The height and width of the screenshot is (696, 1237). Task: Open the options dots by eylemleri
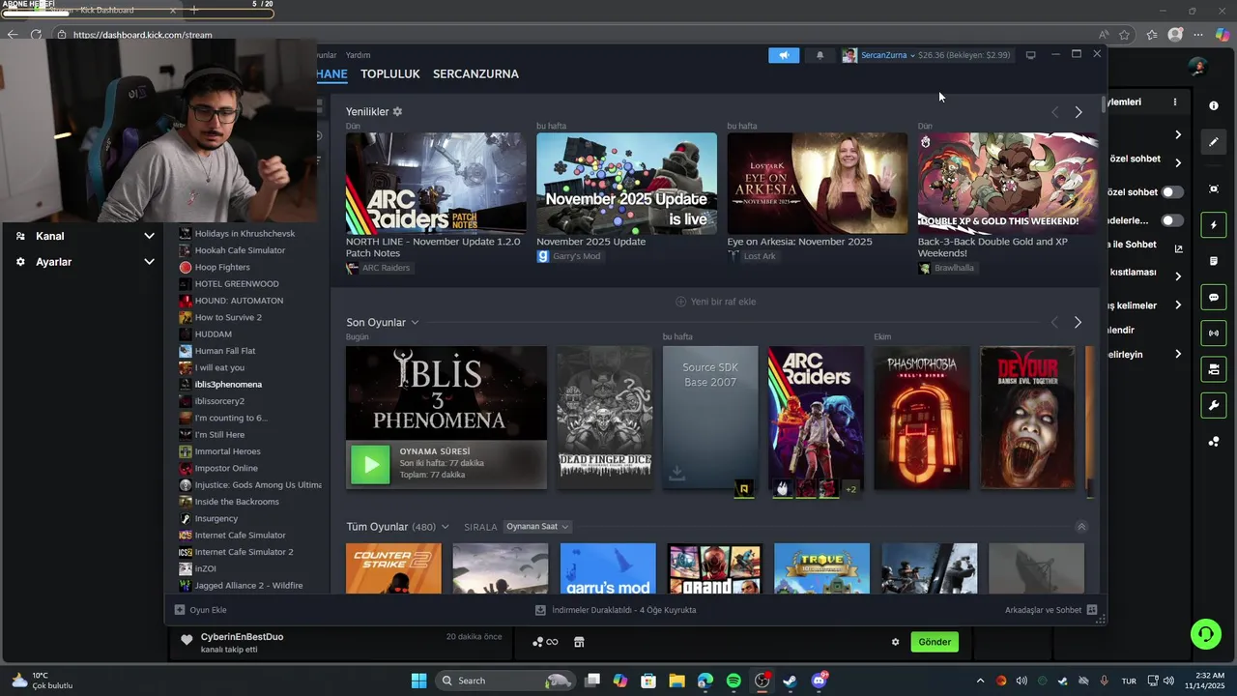pos(1175,101)
